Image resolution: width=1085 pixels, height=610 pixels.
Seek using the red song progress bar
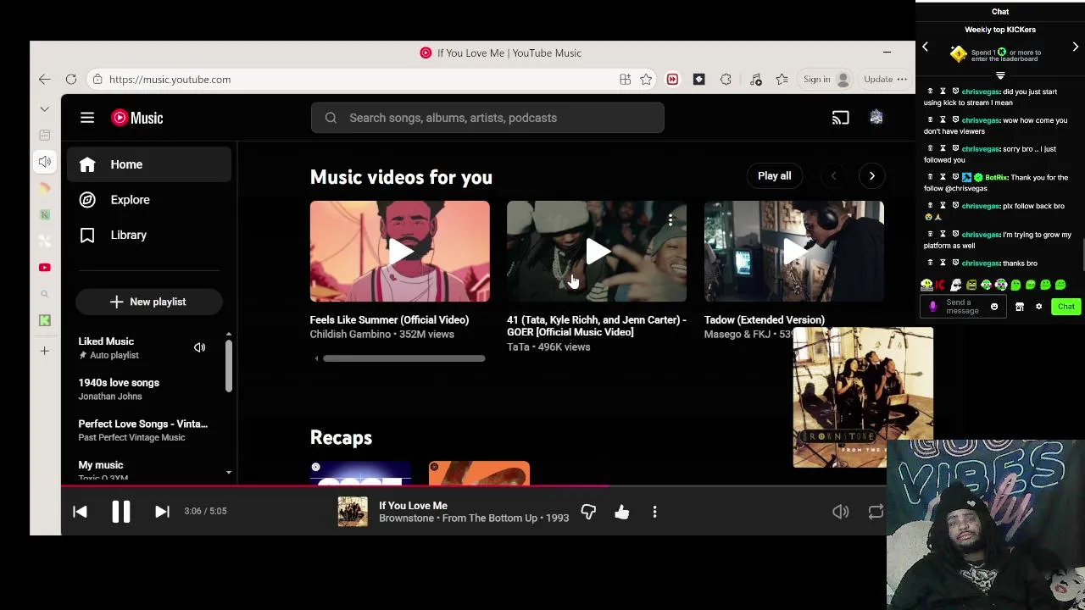click(475, 486)
